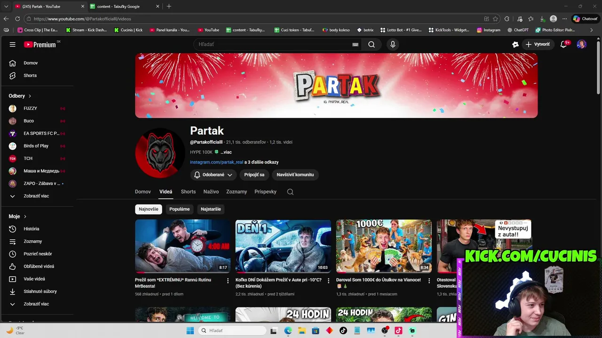602x338 pixels.
Task: Click the browser address bar URL
Action: click(x=82, y=19)
